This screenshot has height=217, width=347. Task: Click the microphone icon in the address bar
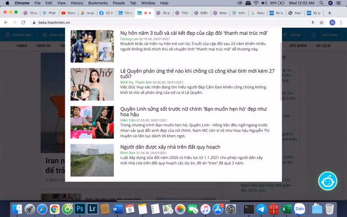[313, 22]
